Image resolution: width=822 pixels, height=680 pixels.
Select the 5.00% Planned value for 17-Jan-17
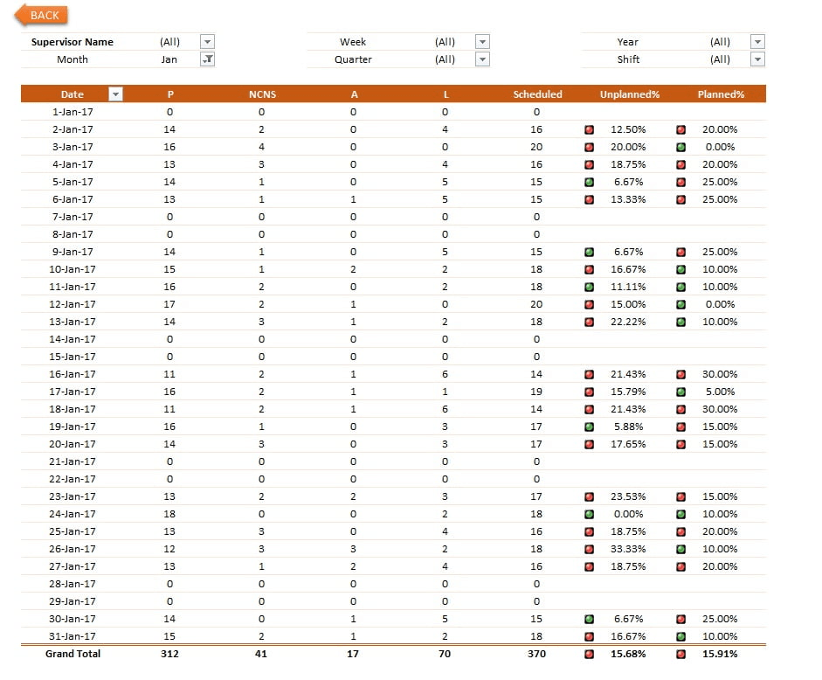(x=721, y=392)
